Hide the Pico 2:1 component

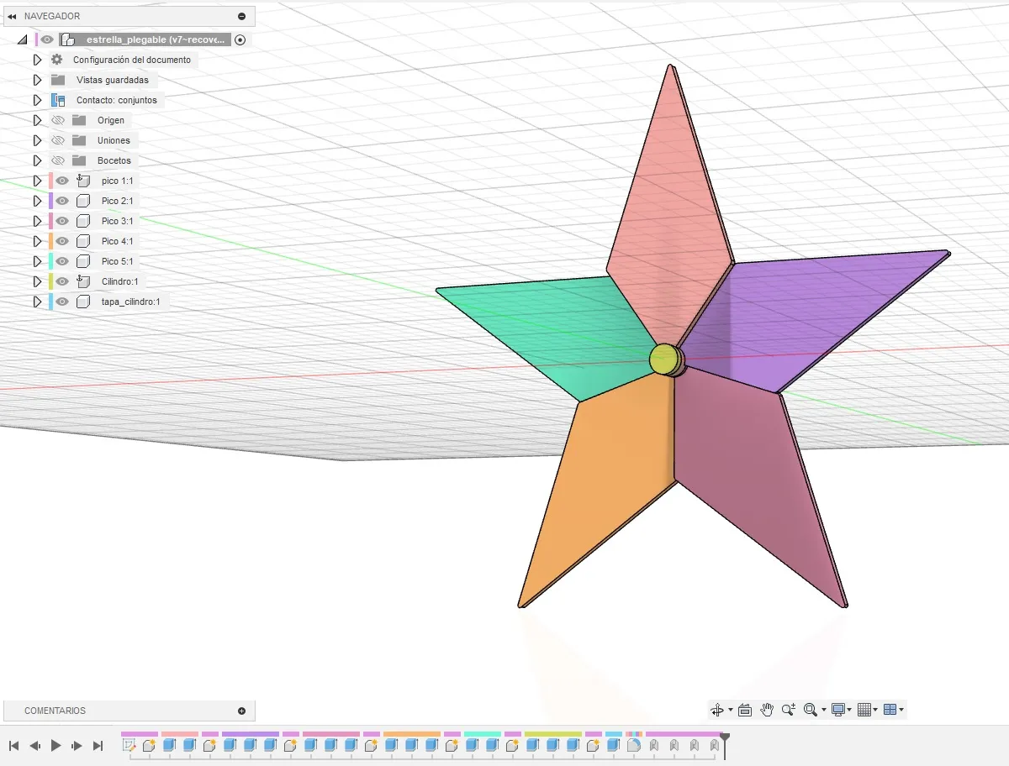point(62,201)
